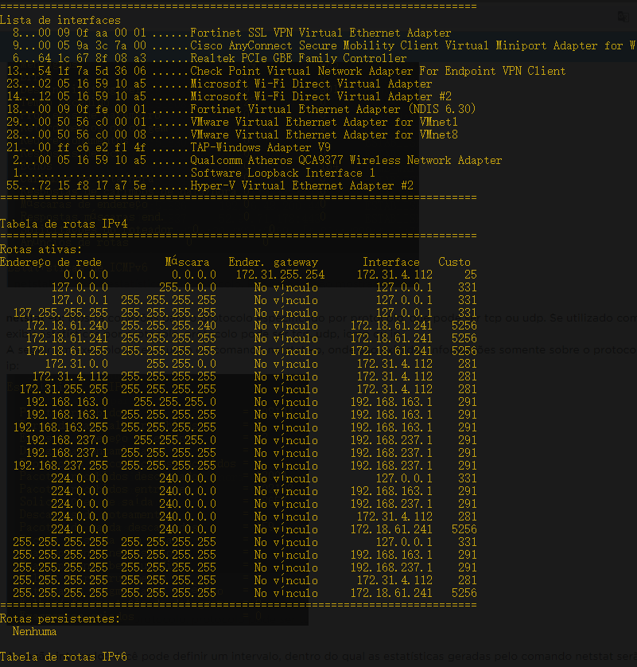The height and width of the screenshot is (667, 637).
Task: Select VMware Virtual Ethernet Adapter for VMnet8
Action: tap(324, 135)
